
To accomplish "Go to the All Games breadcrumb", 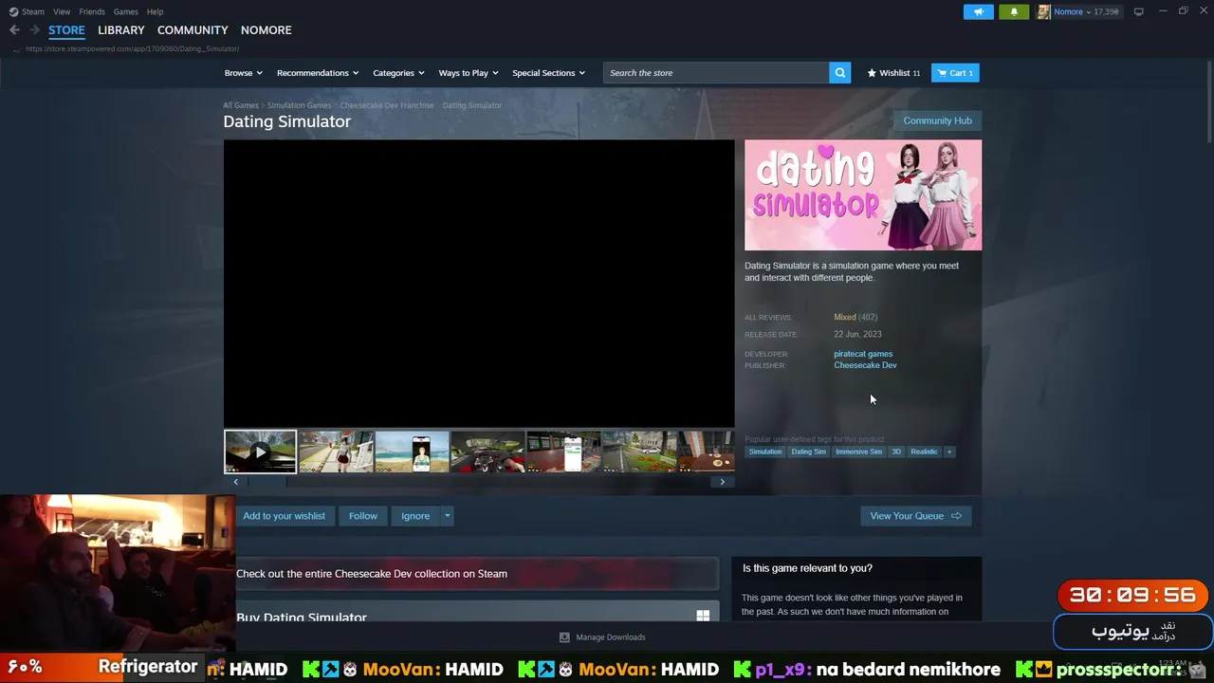I will [x=241, y=105].
